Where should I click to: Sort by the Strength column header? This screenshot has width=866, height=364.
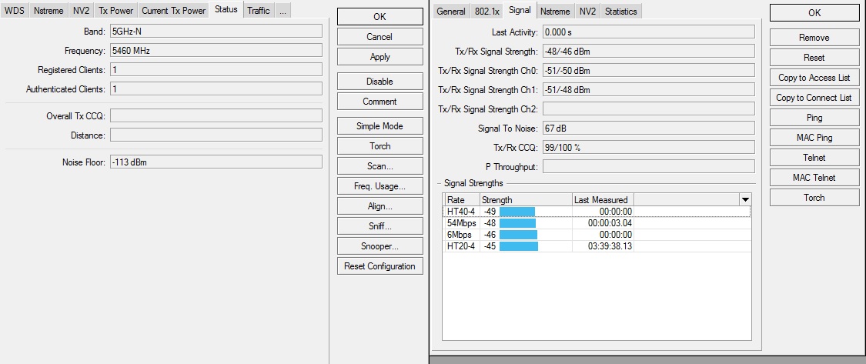point(525,200)
